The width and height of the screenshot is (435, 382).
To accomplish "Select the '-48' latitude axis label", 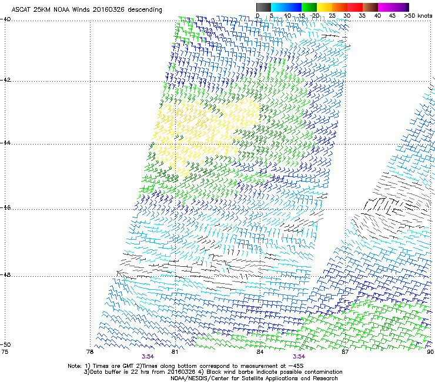I will pyautogui.click(x=5, y=274).
